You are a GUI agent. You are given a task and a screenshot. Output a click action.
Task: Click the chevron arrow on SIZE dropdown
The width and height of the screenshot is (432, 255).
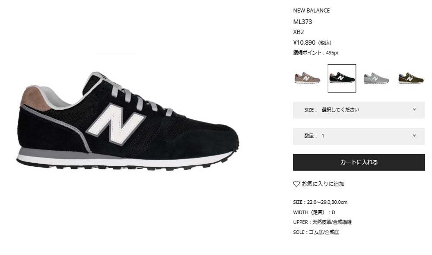click(x=414, y=109)
